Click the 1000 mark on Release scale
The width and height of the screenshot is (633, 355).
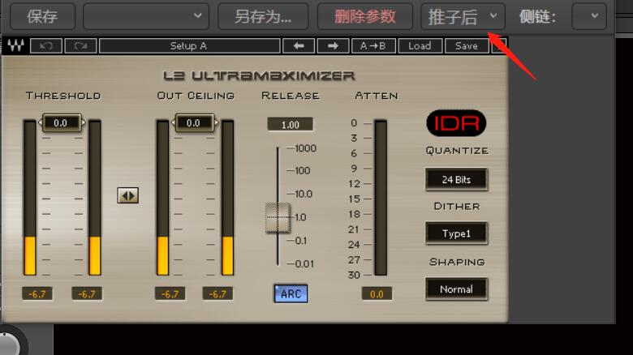click(x=306, y=148)
